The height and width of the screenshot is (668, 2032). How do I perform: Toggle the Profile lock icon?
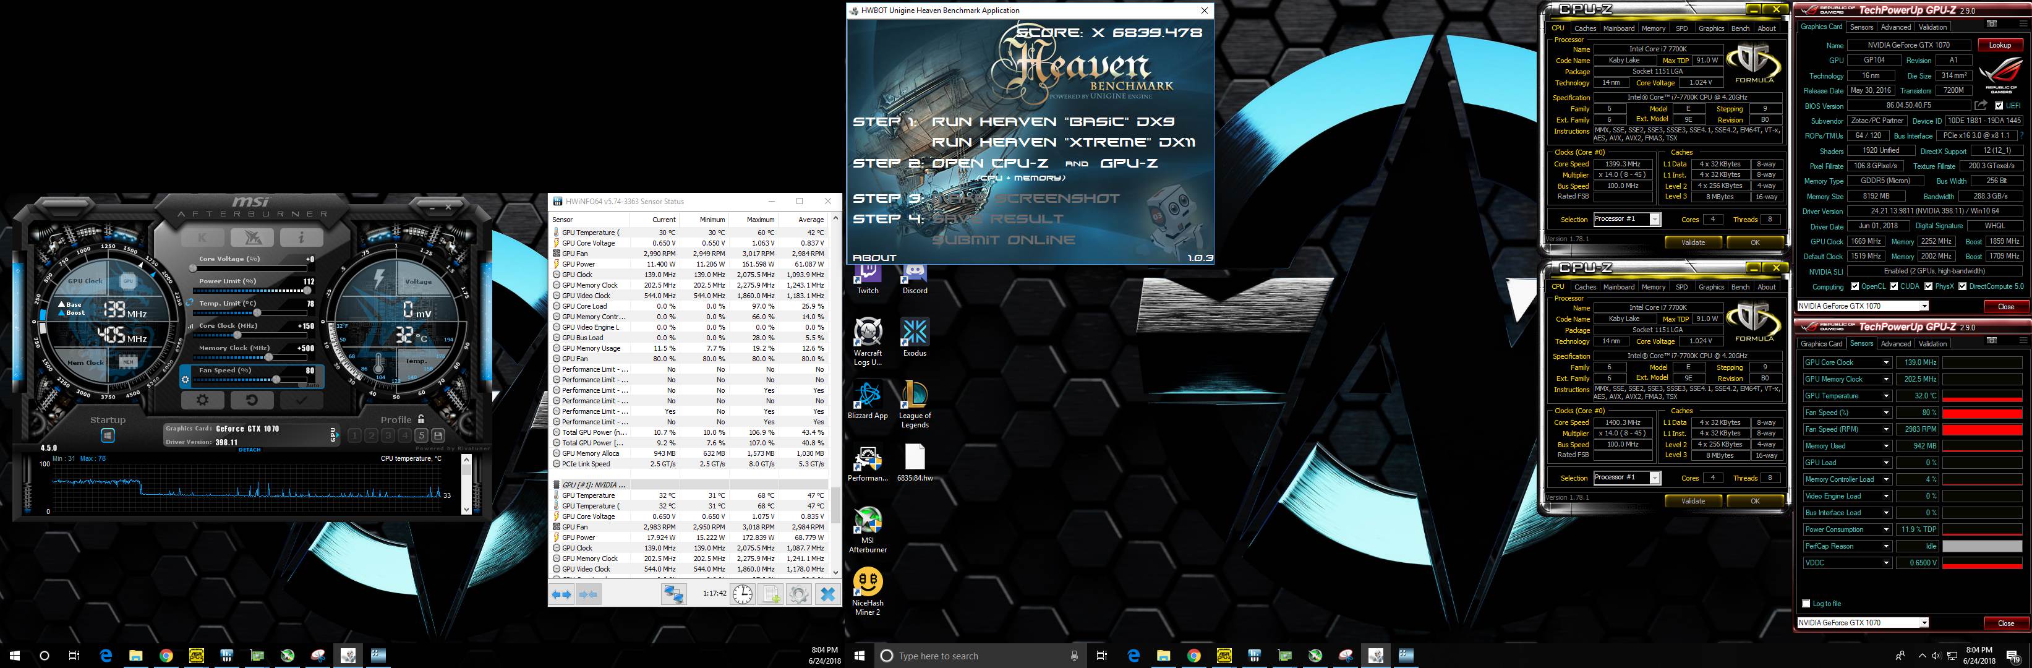(421, 419)
